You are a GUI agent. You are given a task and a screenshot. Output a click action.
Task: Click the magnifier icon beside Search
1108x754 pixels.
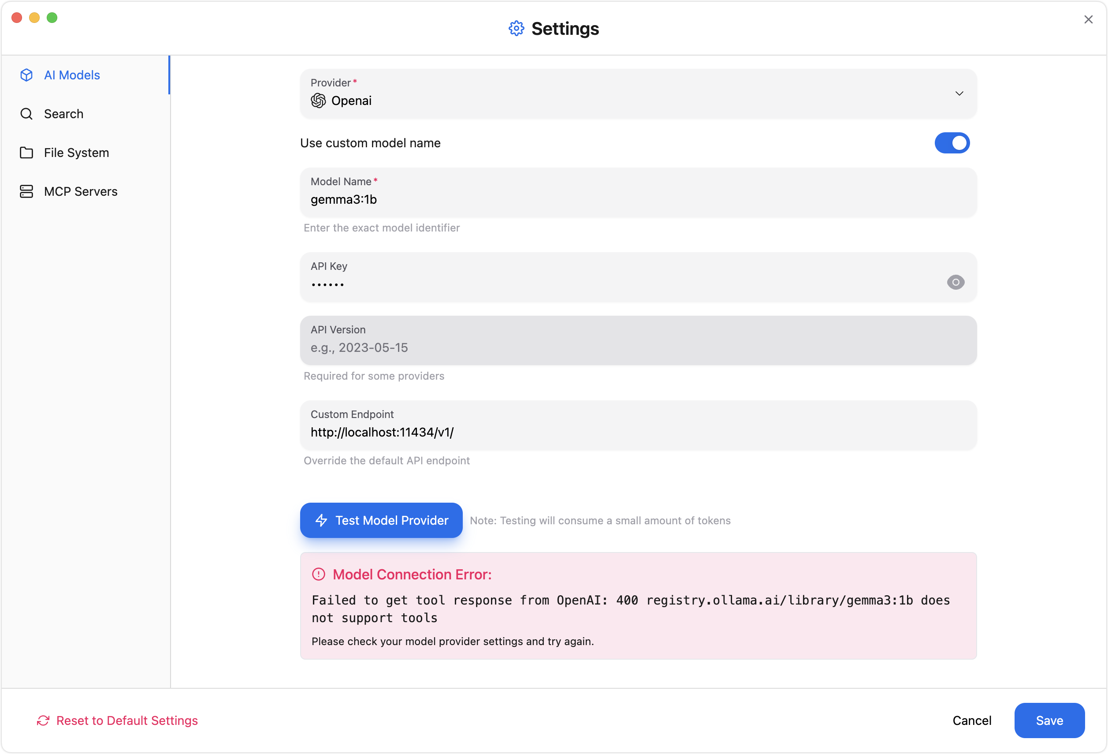26,113
